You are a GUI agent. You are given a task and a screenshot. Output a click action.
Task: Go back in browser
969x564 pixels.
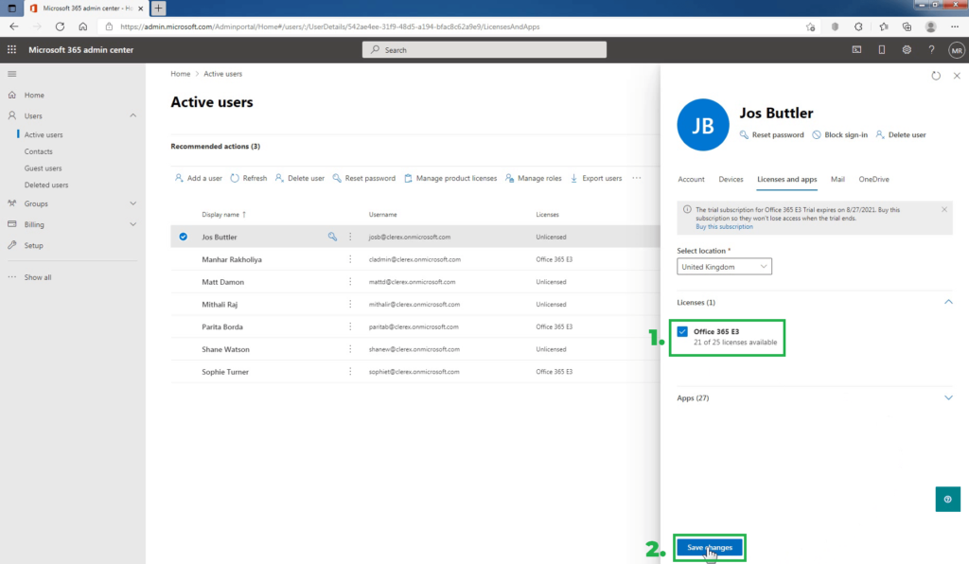(13, 26)
